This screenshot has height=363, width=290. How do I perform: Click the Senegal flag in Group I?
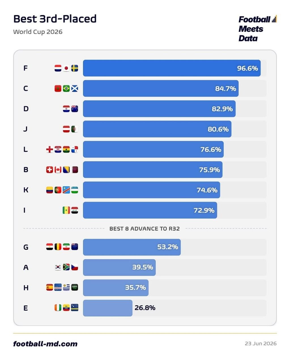pyautogui.click(x=66, y=210)
